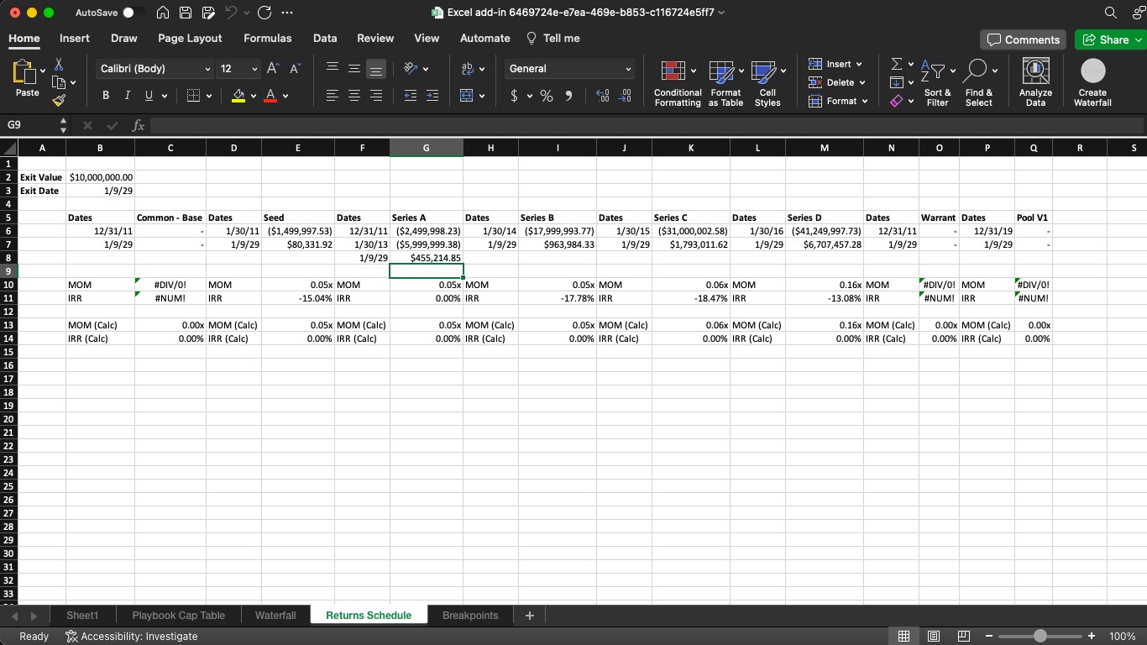Click the Decrease Indent icon

click(x=410, y=96)
